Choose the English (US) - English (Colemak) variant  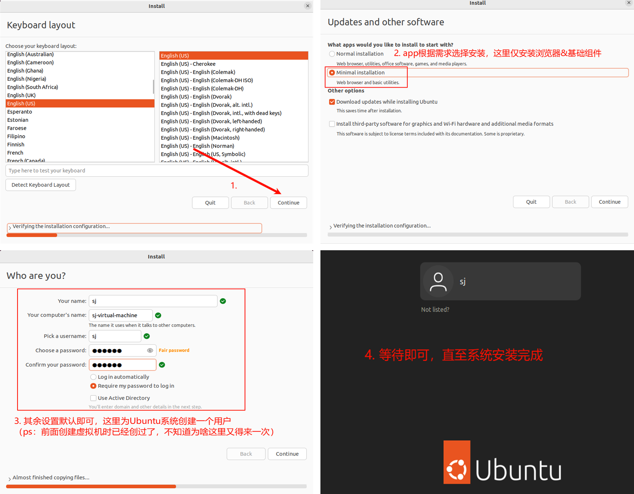pos(233,72)
